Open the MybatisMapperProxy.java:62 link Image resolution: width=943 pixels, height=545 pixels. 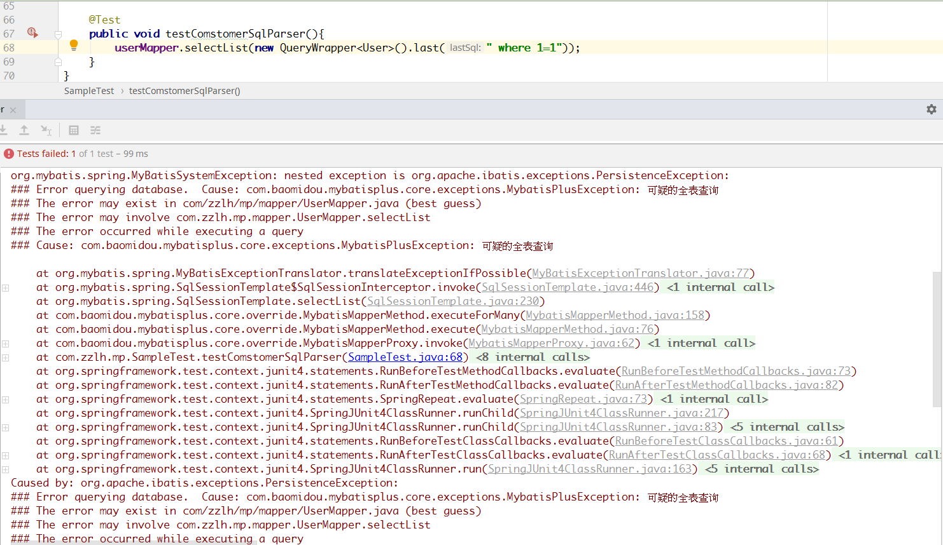[552, 343]
